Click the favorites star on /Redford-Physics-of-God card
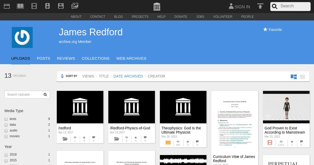 (x=136, y=137)
